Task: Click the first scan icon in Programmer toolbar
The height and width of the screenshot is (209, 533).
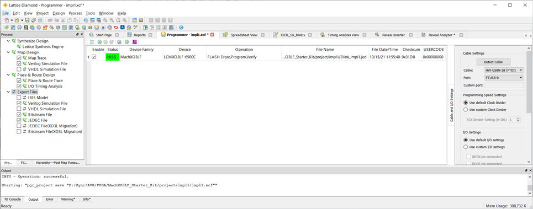Action: [92, 42]
